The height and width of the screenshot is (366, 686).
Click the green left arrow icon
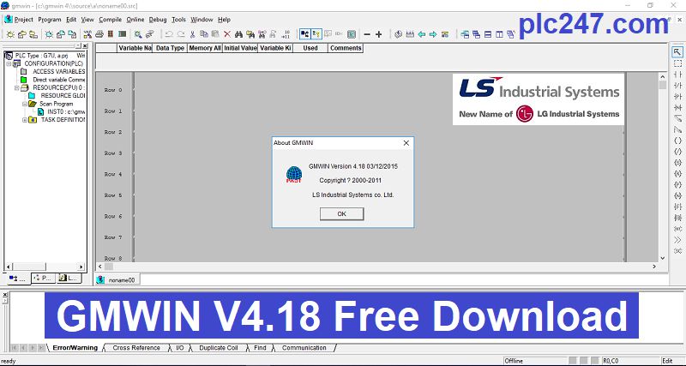[421, 34]
